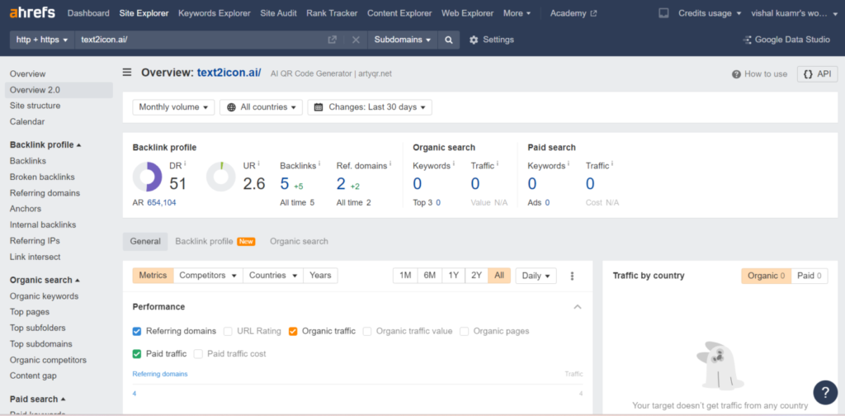The width and height of the screenshot is (845, 416).
Task: Open the Settings gear icon
Action: [474, 40]
